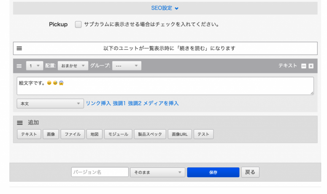Screen dimensions: 327x194
Task: Delete the text unit with X icon
Action: tap(311, 66)
